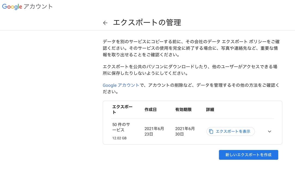Select the エクスポート column header
Viewport: 295px width, 172px height.
(122, 109)
